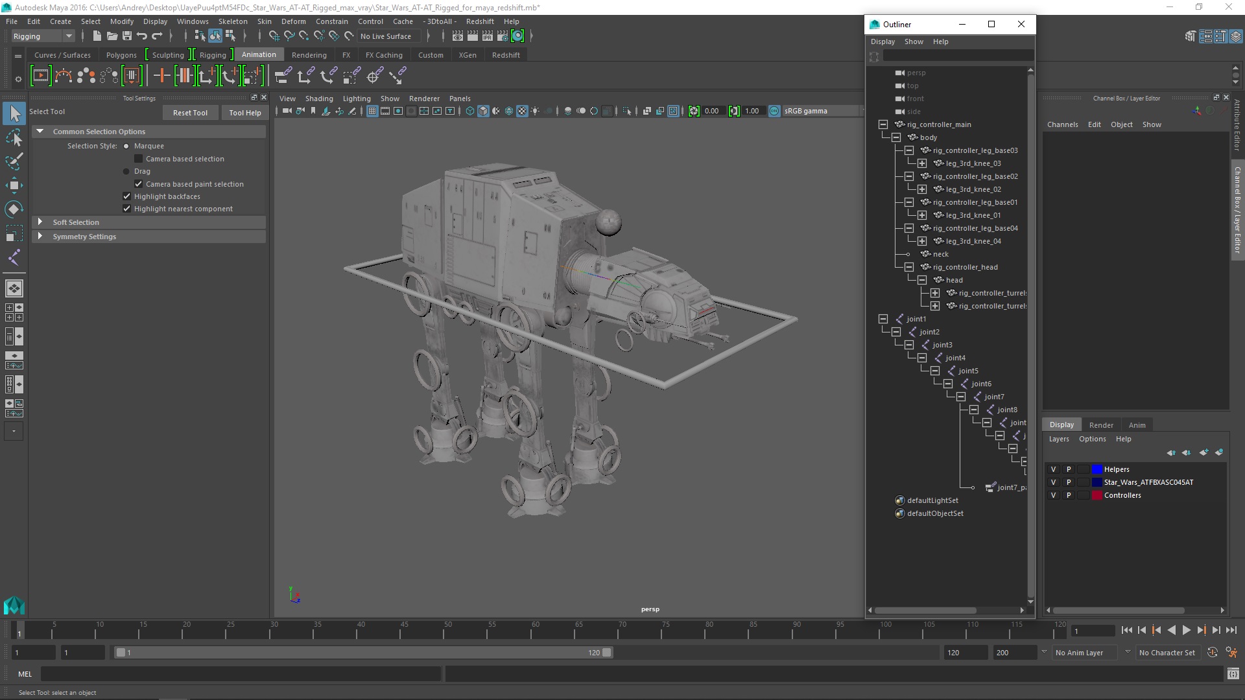
Task: Collapse rig_controller_main in Outliner
Action: 883,124
